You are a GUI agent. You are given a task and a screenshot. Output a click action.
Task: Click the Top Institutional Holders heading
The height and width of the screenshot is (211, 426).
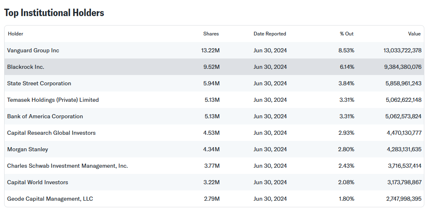point(54,13)
